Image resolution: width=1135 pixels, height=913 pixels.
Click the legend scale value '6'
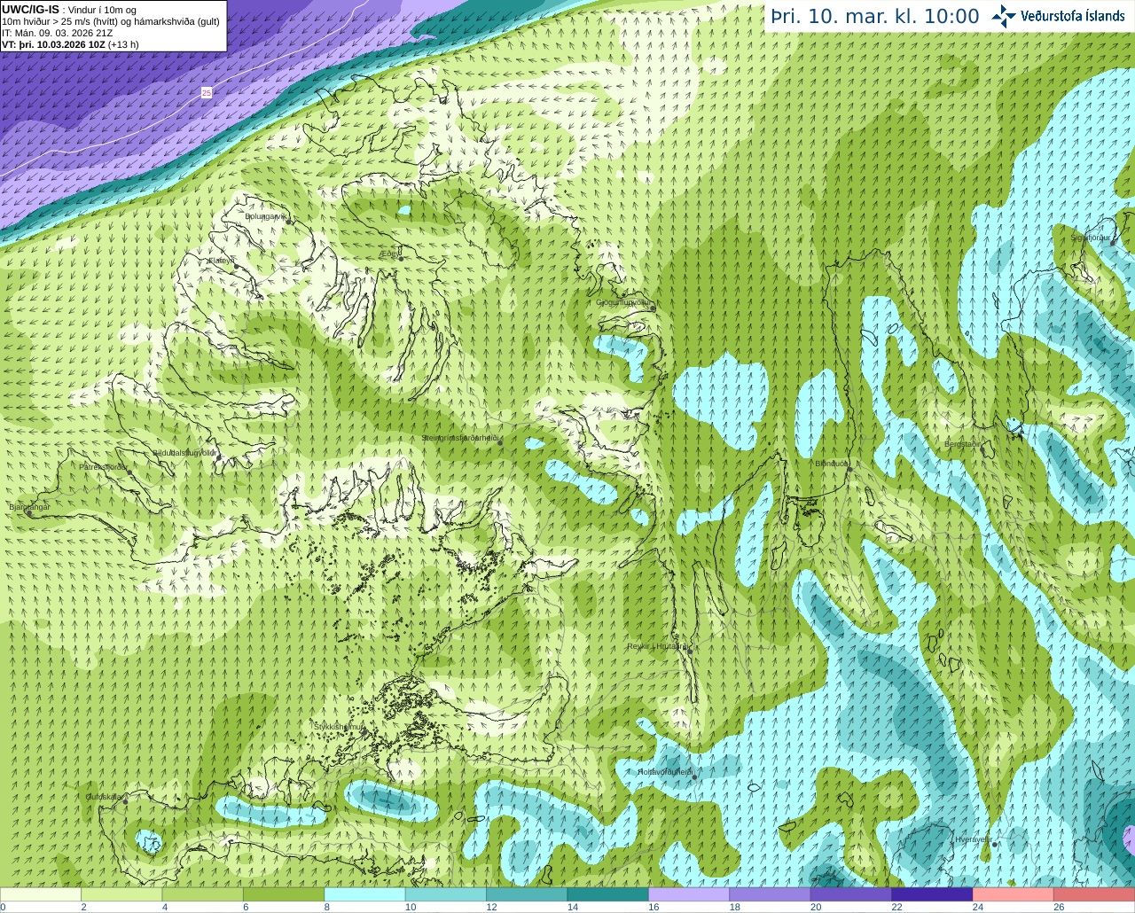tap(246, 907)
